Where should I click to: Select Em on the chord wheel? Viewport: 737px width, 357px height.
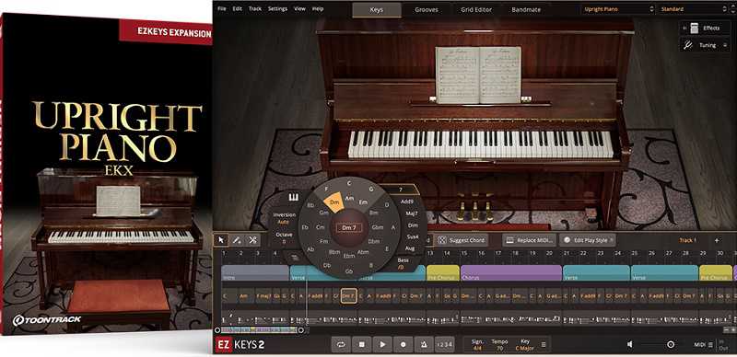(363, 202)
